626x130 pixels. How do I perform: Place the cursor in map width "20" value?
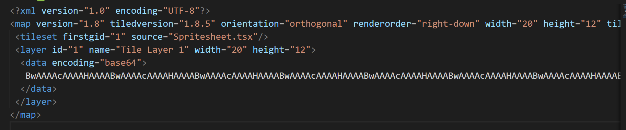527,24
